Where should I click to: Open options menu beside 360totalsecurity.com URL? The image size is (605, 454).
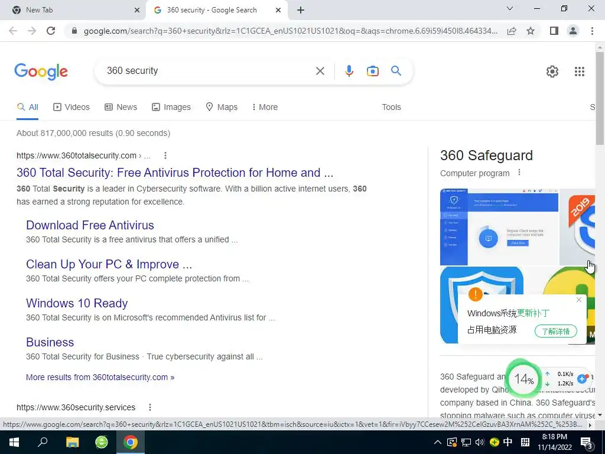pyautogui.click(x=165, y=155)
